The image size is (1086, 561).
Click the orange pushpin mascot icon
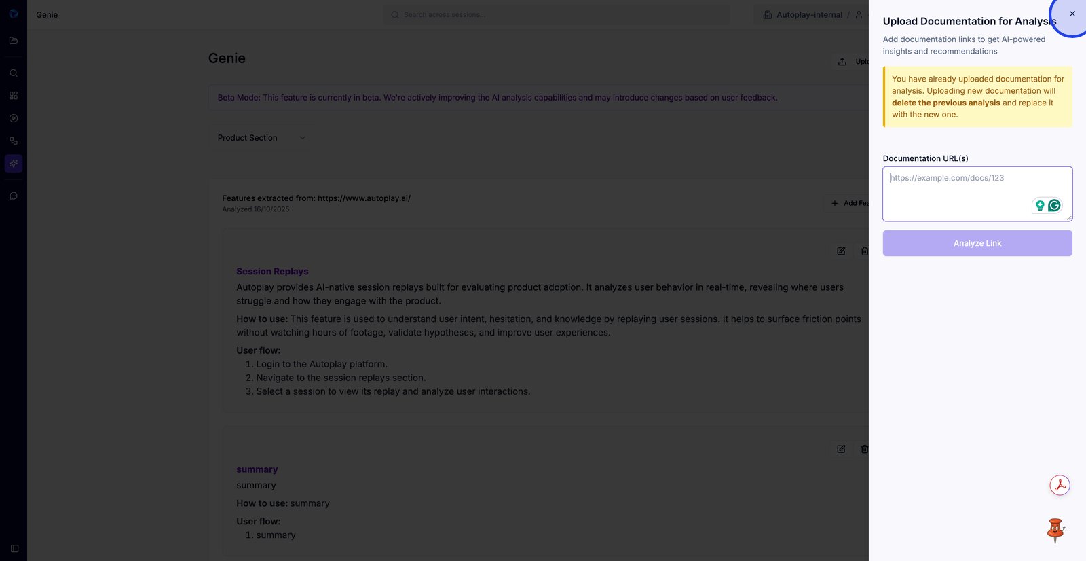tap(1055, 530)
